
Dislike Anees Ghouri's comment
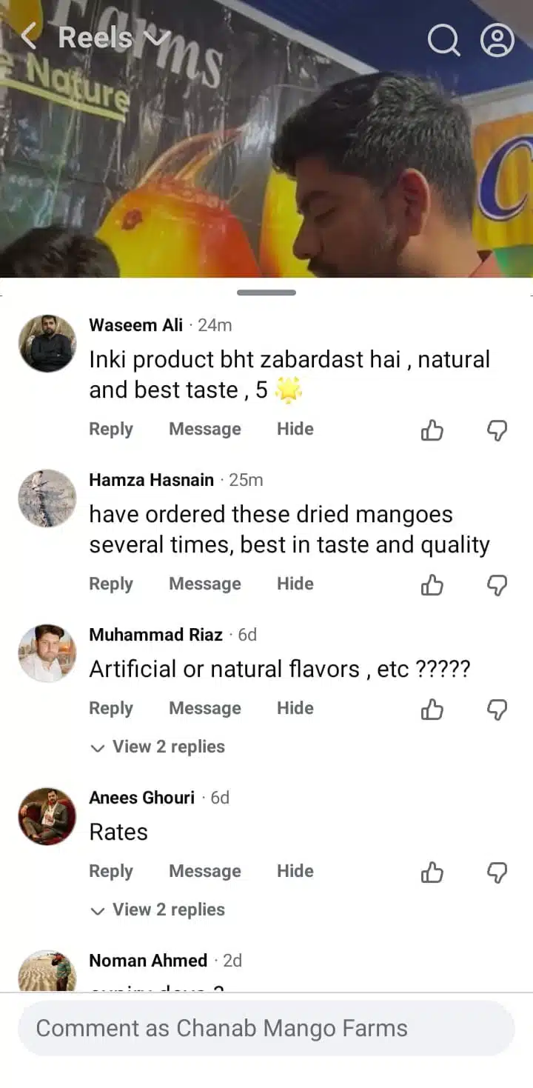497,872
